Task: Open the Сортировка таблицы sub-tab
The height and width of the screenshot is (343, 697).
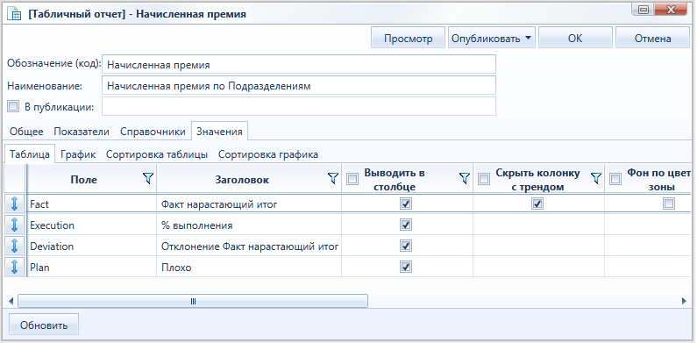Action: [157, 154]
